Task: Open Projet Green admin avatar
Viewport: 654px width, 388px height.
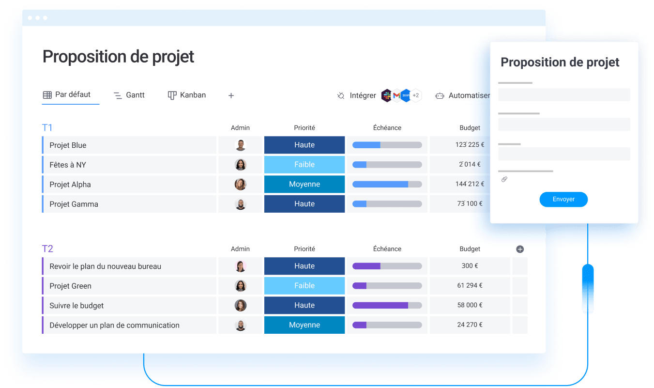Action: 241,286
